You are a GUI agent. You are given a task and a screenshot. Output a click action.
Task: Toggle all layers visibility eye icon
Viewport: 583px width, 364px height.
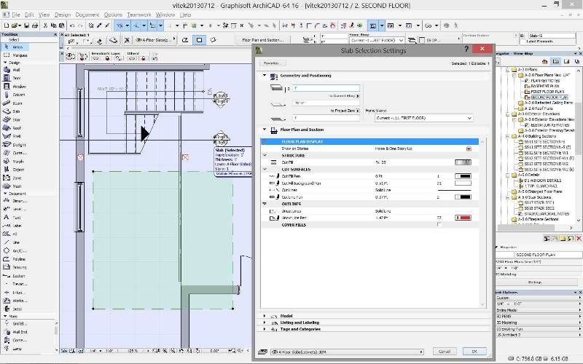point(71,55)
